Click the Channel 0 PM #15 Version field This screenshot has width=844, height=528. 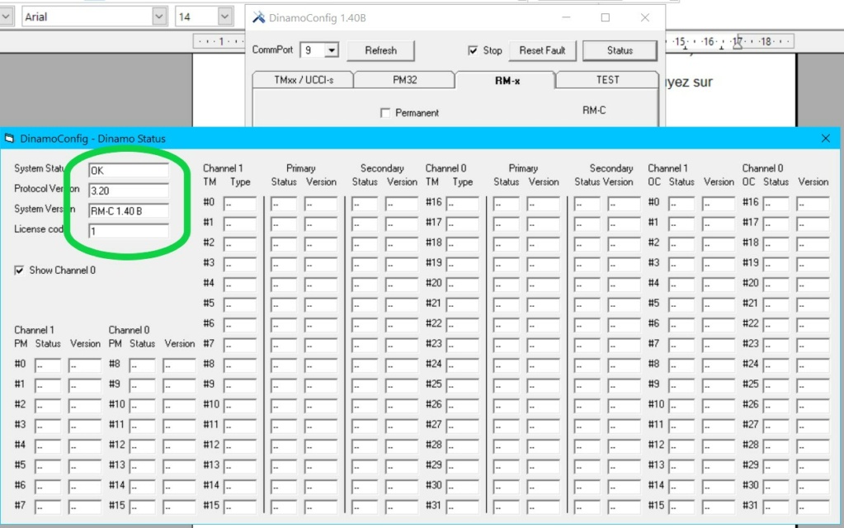[x=179, y=507]
